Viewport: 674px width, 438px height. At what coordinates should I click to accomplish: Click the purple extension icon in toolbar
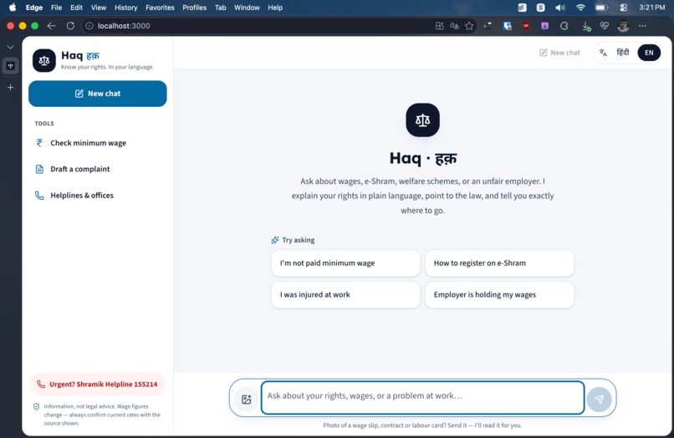point(545,26)
